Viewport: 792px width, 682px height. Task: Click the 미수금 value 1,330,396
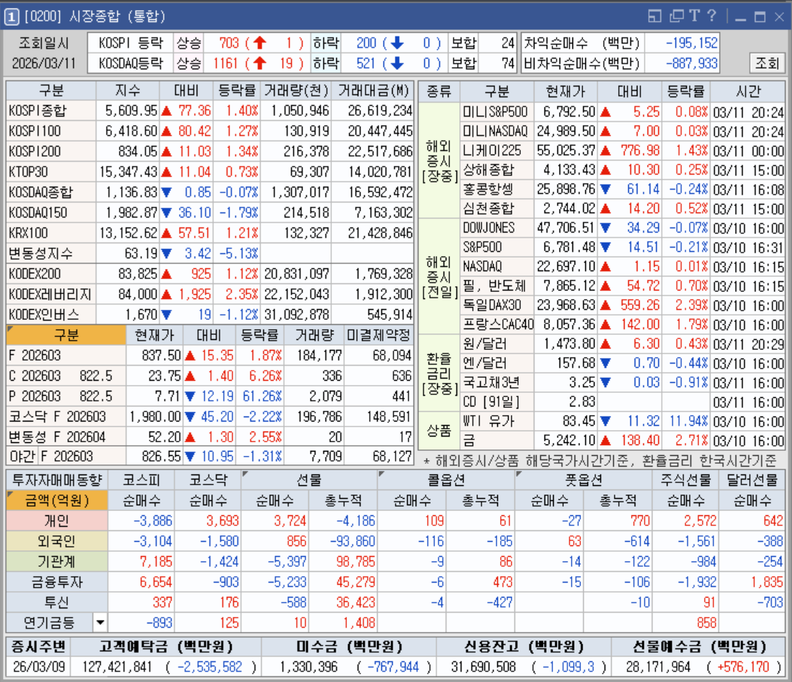[308, 667]
